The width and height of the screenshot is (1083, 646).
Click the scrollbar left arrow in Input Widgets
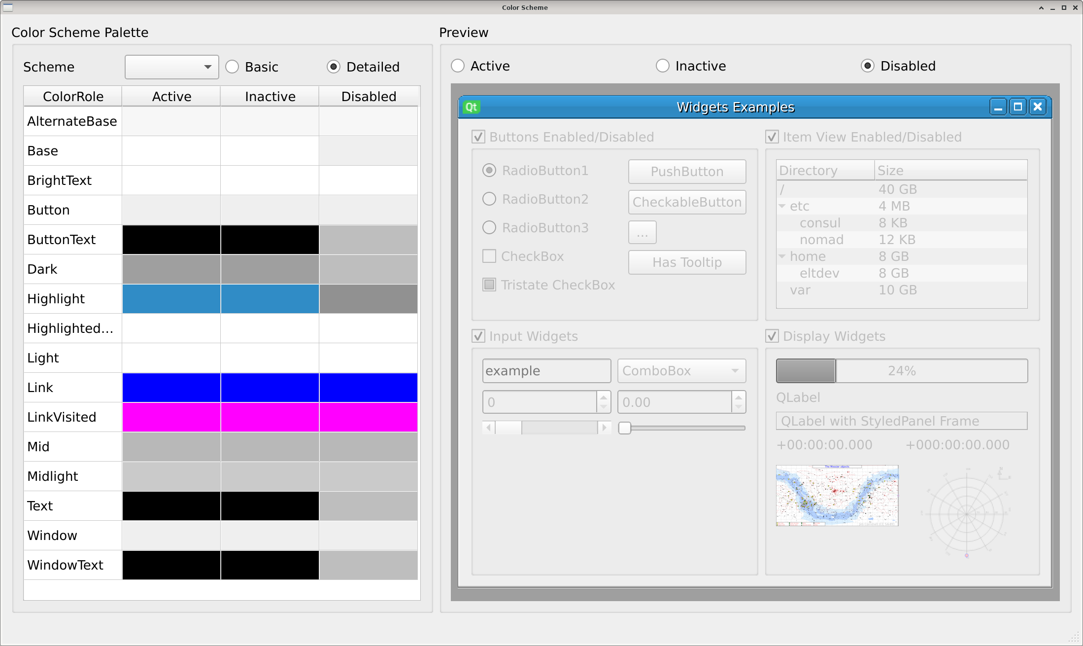click(489, 428)
